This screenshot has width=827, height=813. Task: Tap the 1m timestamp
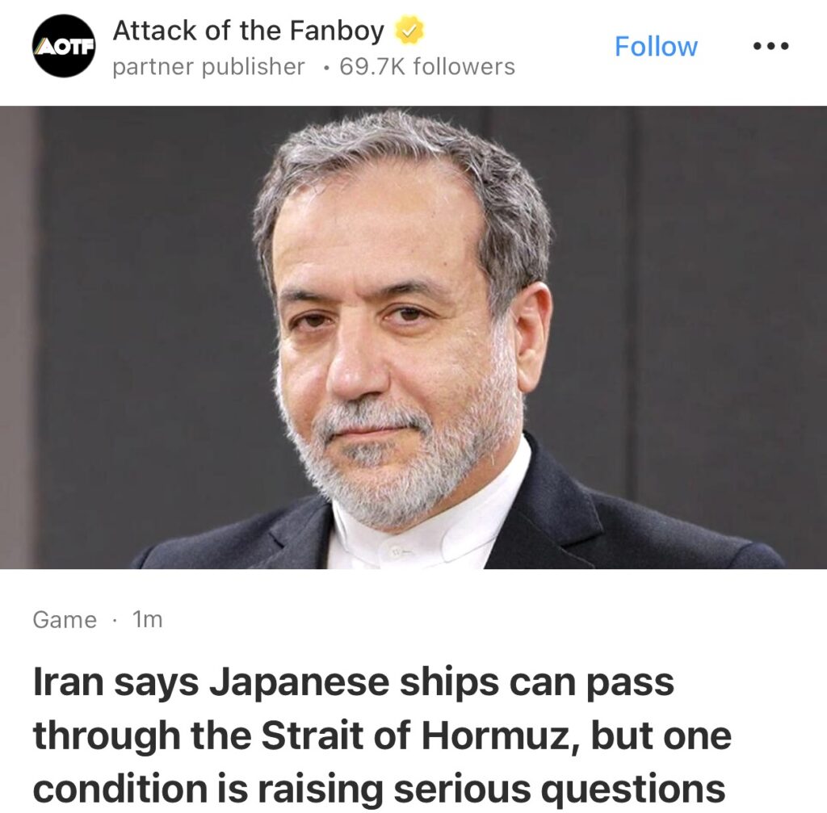tap(147, 619)
